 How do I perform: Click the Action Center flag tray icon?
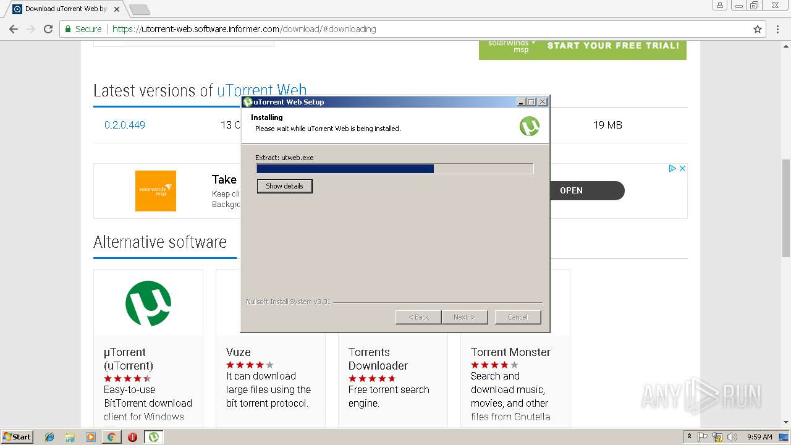click(703, 436)
